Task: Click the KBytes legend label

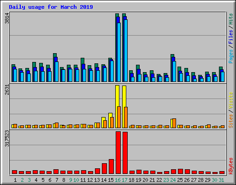Action: pos(230,166)
